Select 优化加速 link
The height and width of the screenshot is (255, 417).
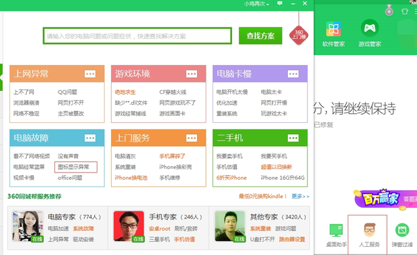[227, 103]
